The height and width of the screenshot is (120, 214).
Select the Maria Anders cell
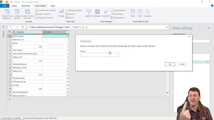(27, 36)
